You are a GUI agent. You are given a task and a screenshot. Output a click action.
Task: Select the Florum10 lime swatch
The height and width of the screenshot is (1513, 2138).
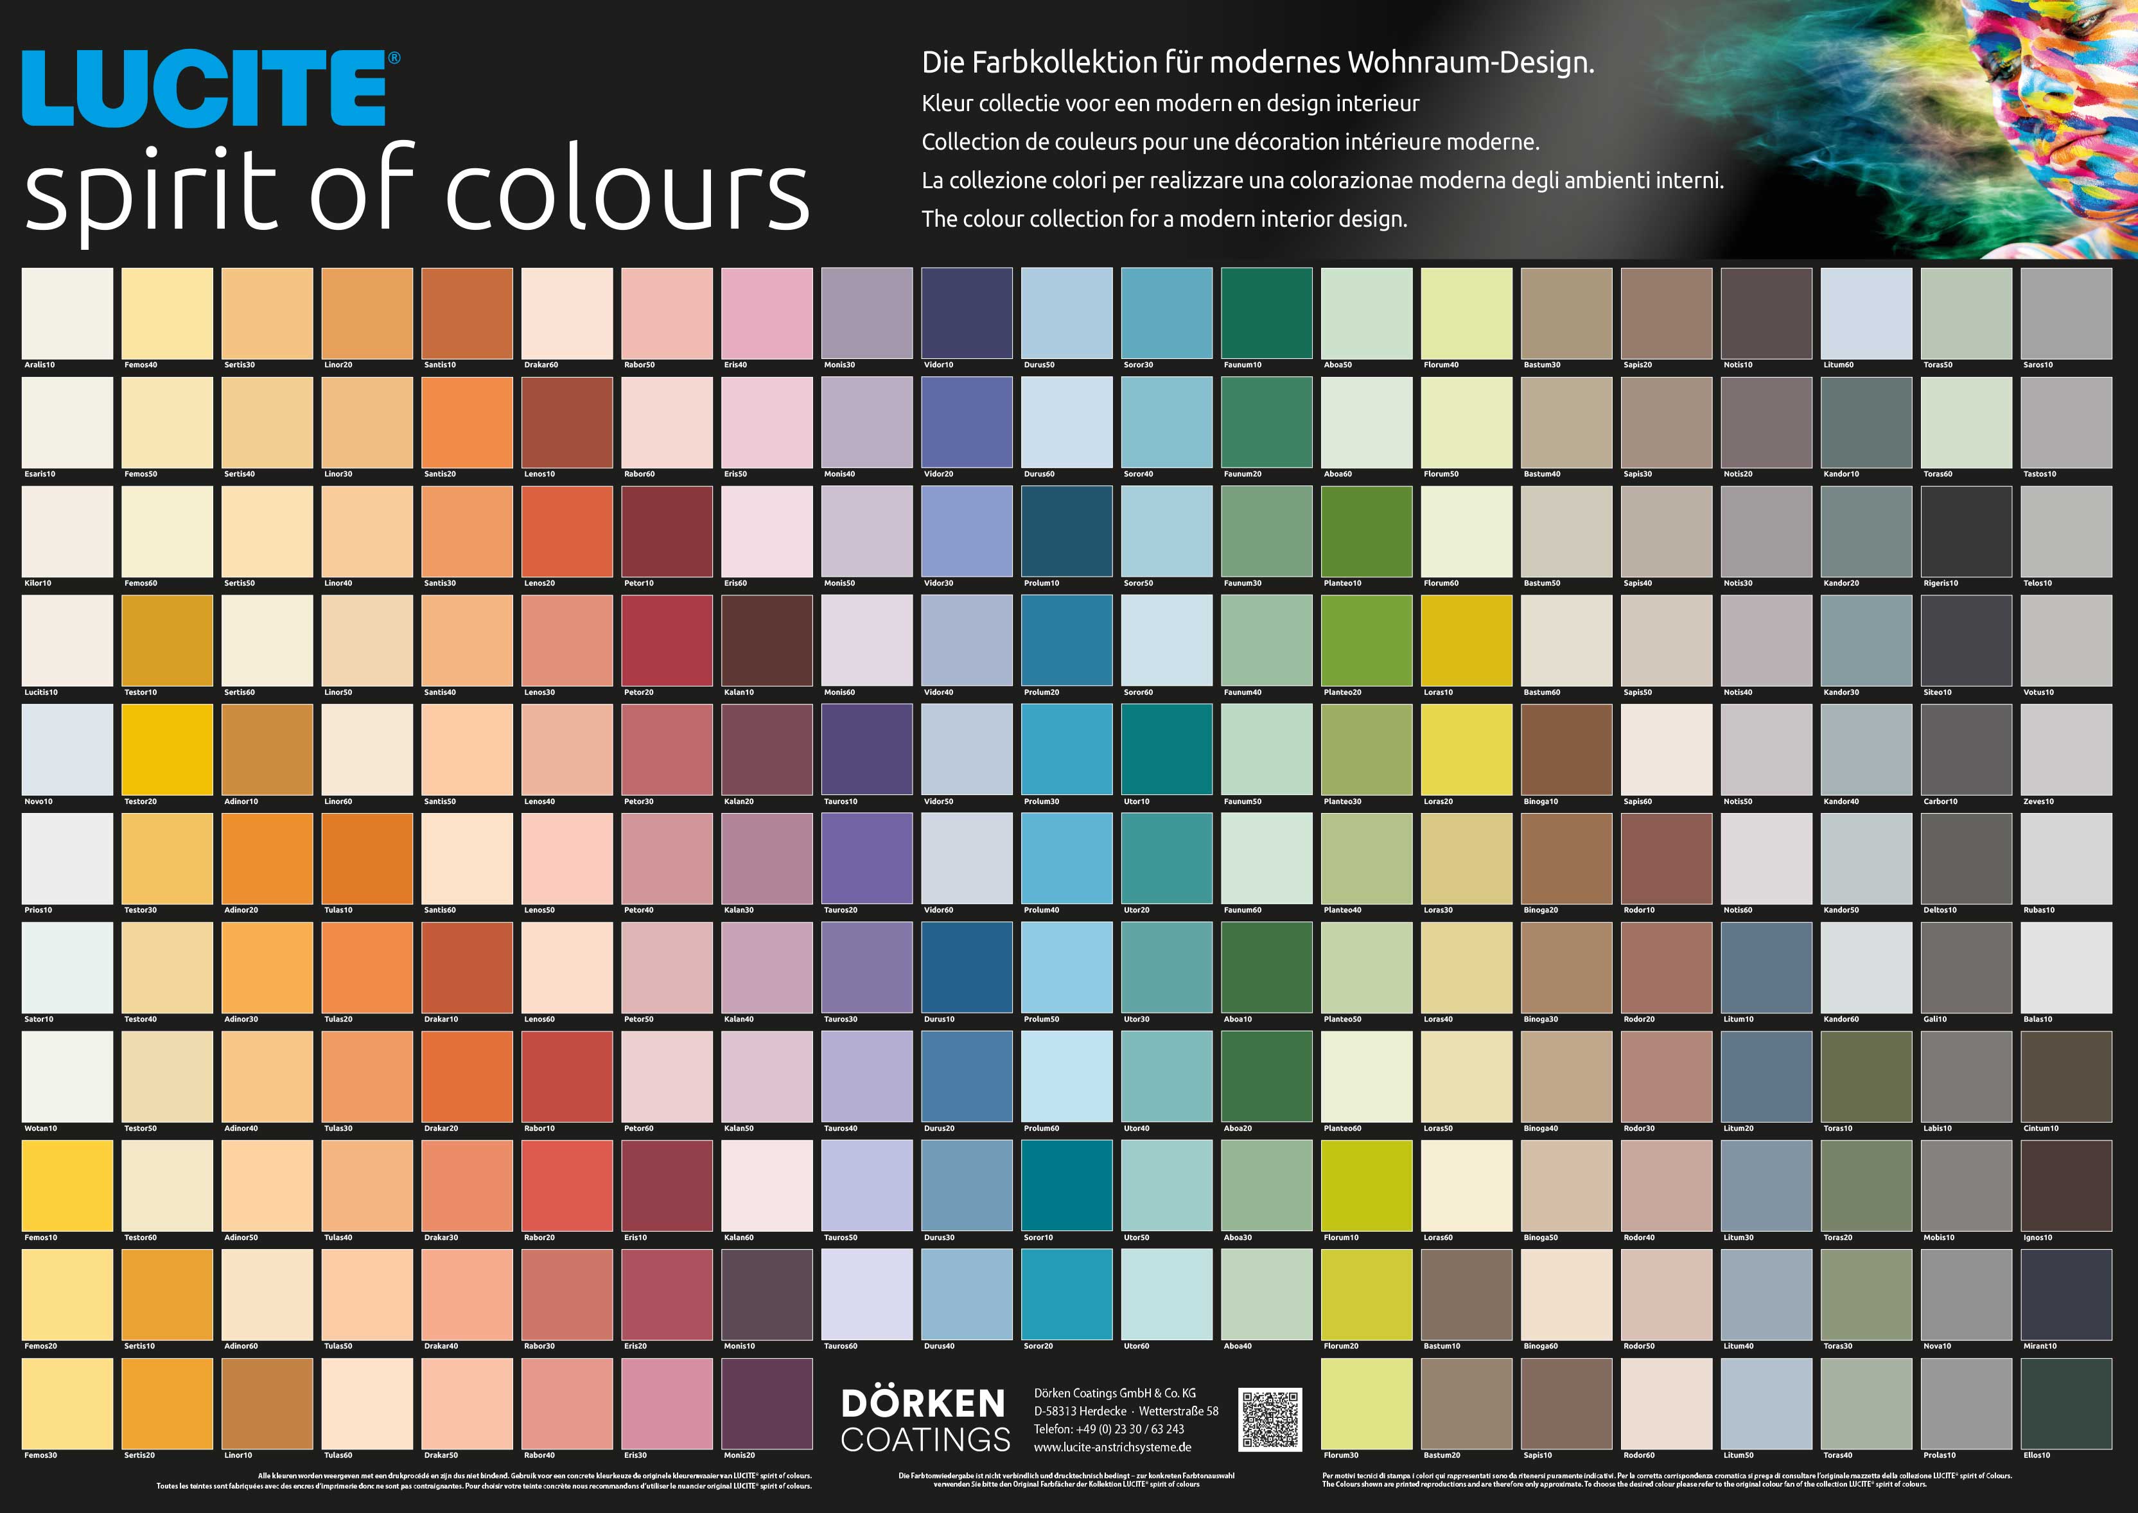pos(1367,1185)
